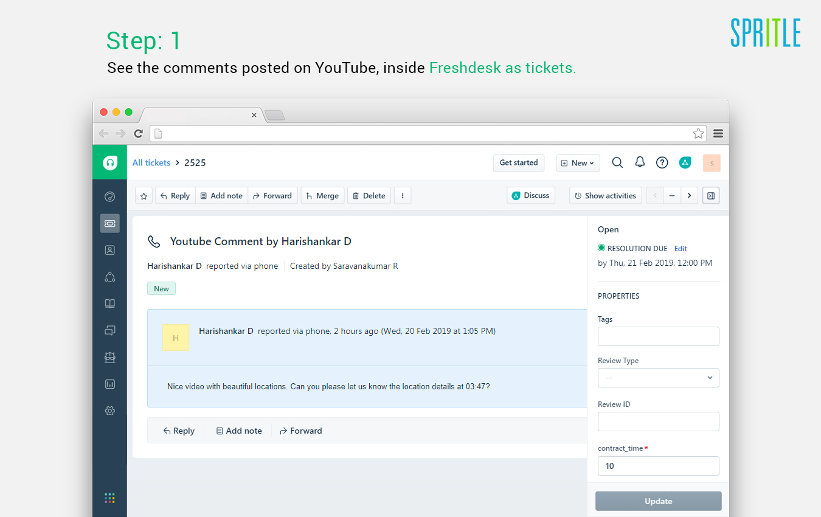Open the browser hamburger menu

(x=718, y=133)
